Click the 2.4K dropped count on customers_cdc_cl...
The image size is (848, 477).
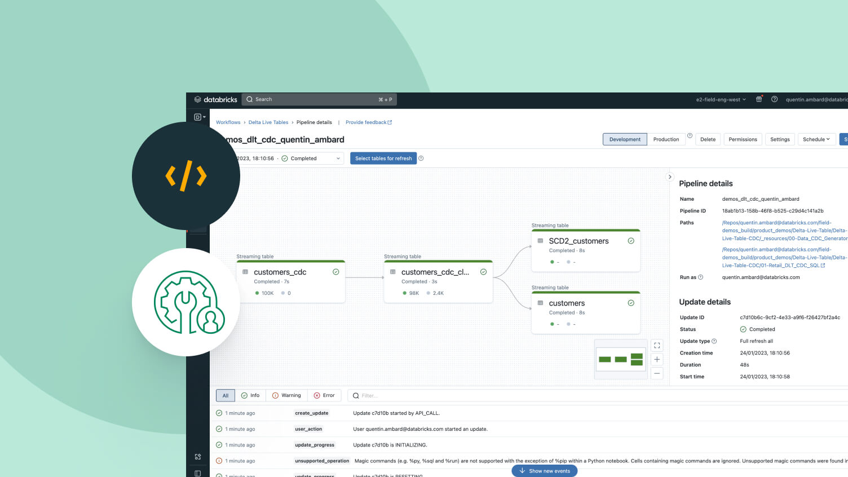439,293
